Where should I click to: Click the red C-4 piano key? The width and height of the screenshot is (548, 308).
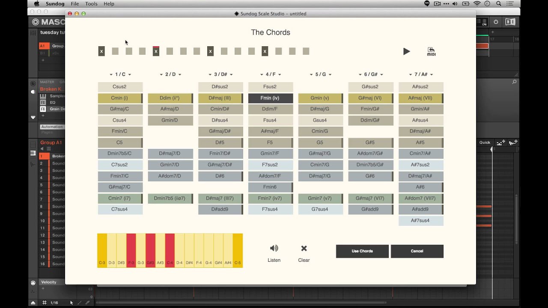click(x=170, y=251)
